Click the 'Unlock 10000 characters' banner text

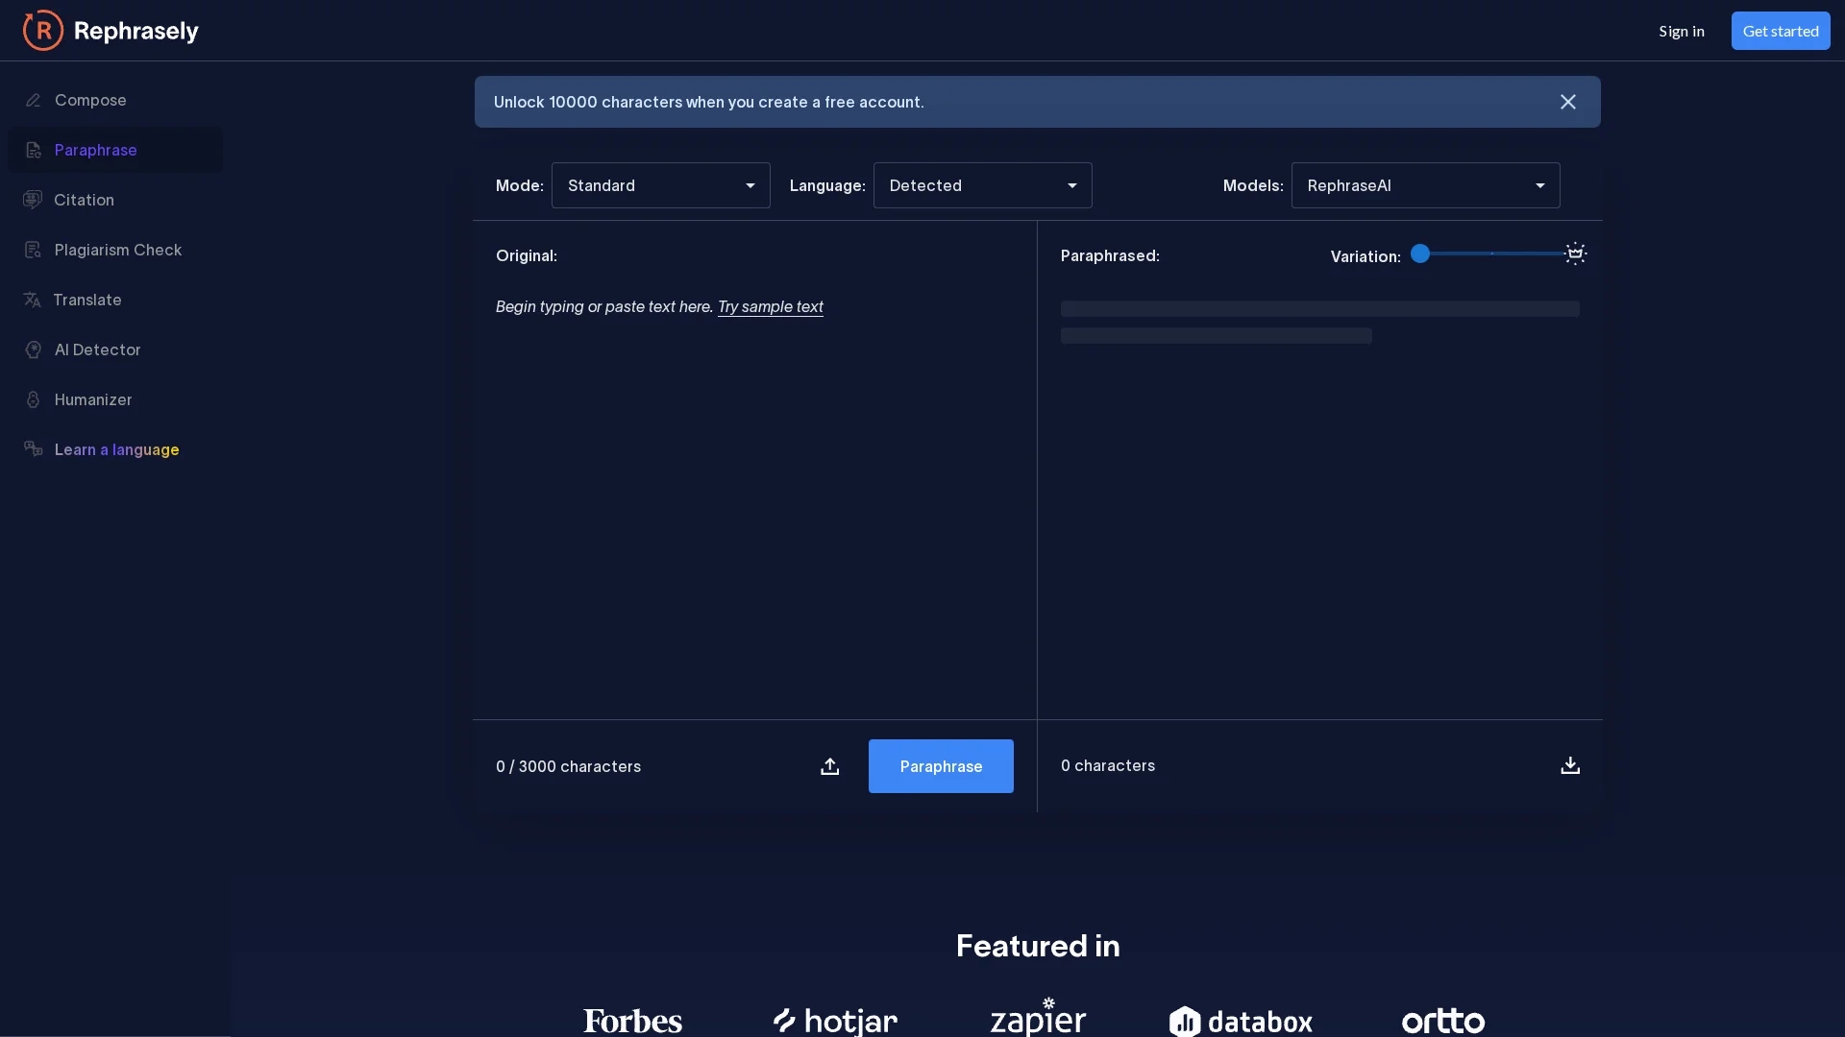pos(709,102)
